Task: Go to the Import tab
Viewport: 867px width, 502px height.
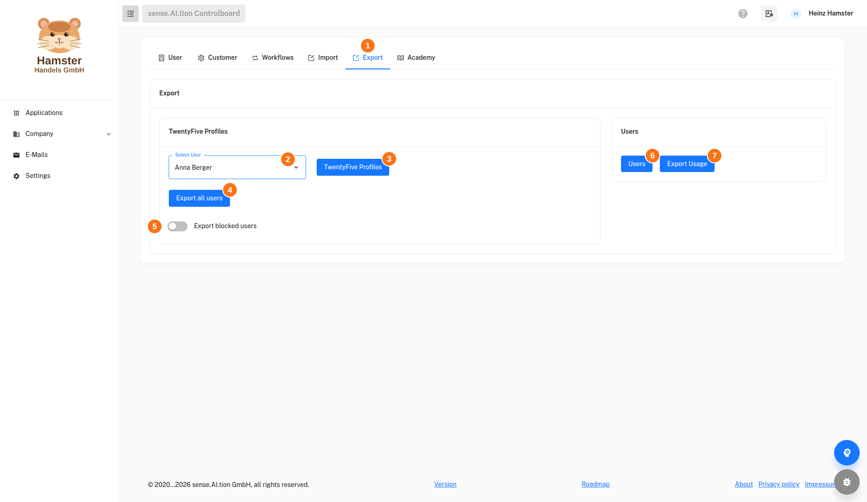Action: click(323, 58)
